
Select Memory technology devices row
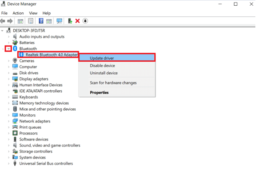[44, 103]
